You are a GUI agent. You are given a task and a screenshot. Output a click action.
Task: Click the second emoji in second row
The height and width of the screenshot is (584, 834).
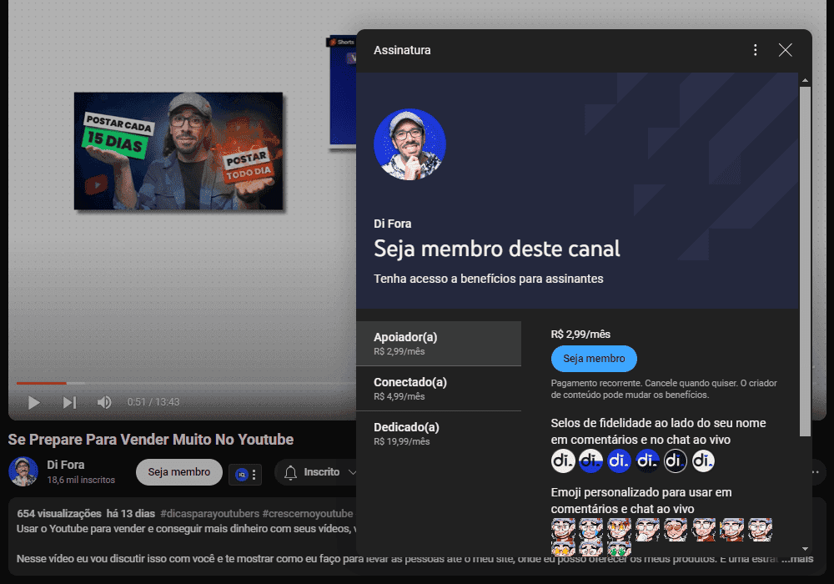(x=591, y=549)
